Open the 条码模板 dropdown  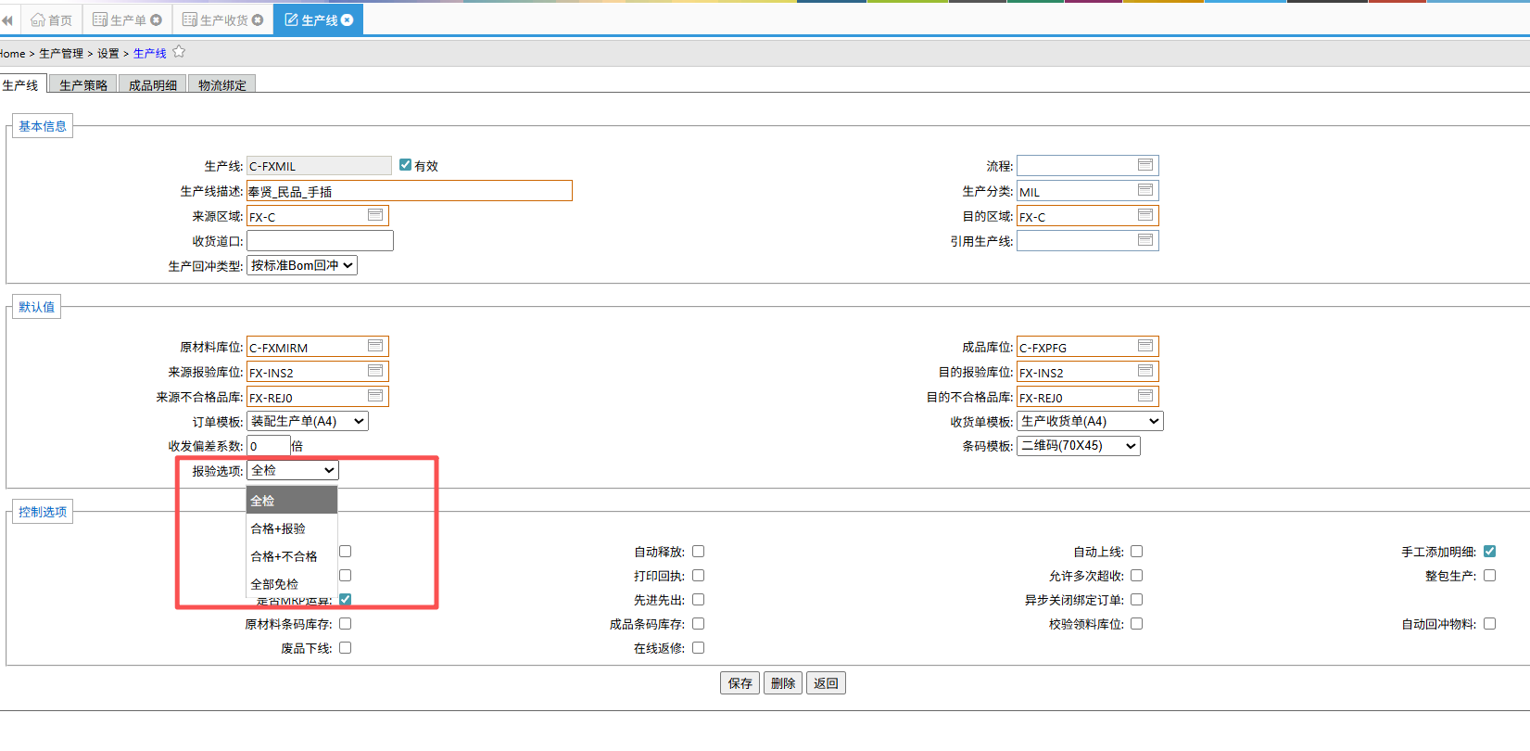pos(1079,445)
